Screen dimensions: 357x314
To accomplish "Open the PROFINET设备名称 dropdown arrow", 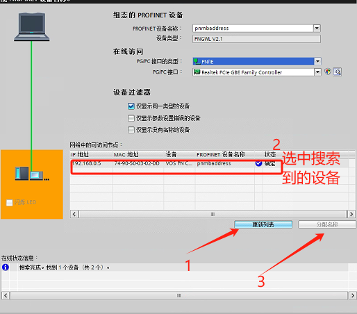I will click(317, 28).
